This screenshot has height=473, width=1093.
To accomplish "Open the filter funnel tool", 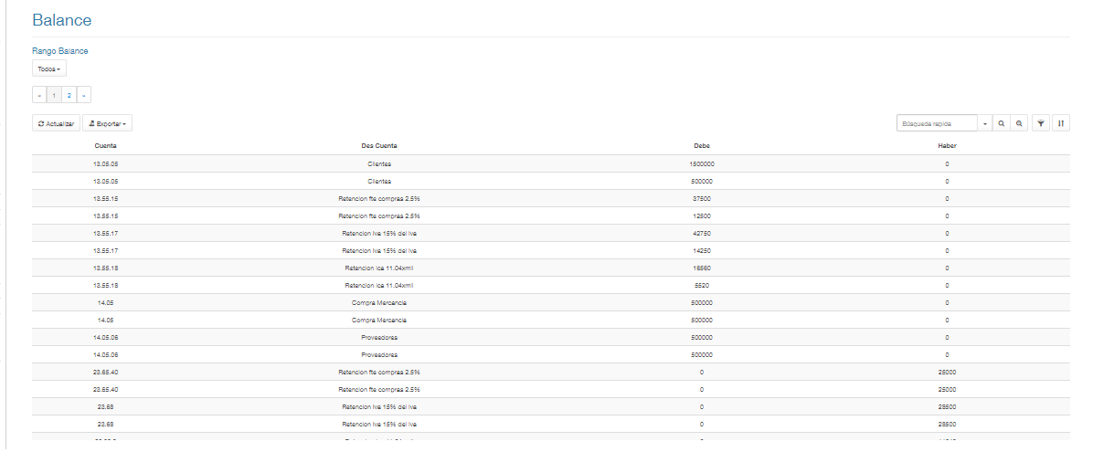I will pyautogui.click(x=1040, y=123).
